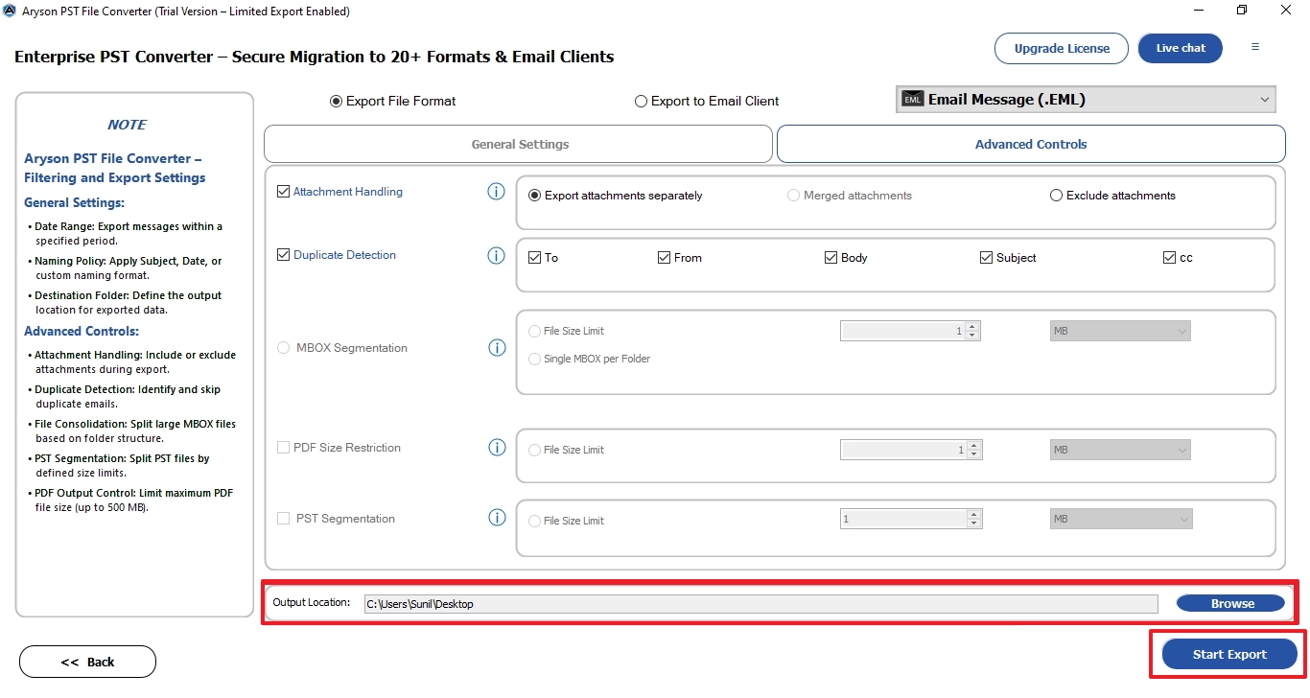The width and height of the screenshot is (1310, 698).
Task: Click the EML format icon in dropdown
Action: pyautogui.click(x=913, y=99)
